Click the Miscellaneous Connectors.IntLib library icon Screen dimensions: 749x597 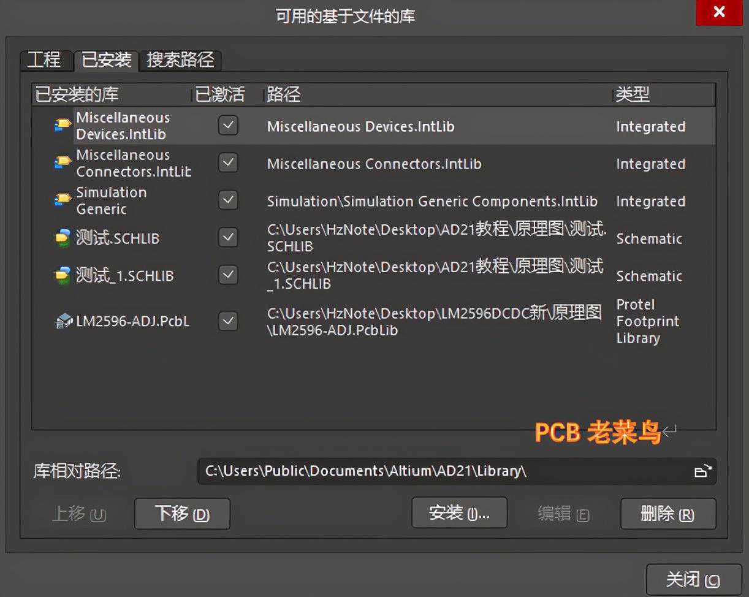63,162
